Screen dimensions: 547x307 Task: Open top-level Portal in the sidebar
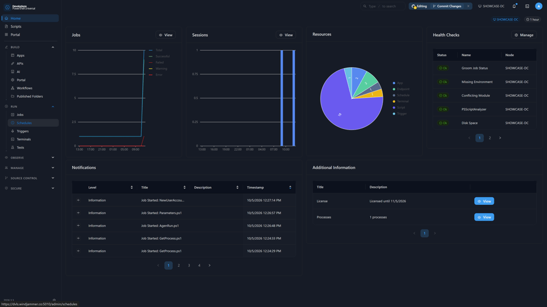30,35
